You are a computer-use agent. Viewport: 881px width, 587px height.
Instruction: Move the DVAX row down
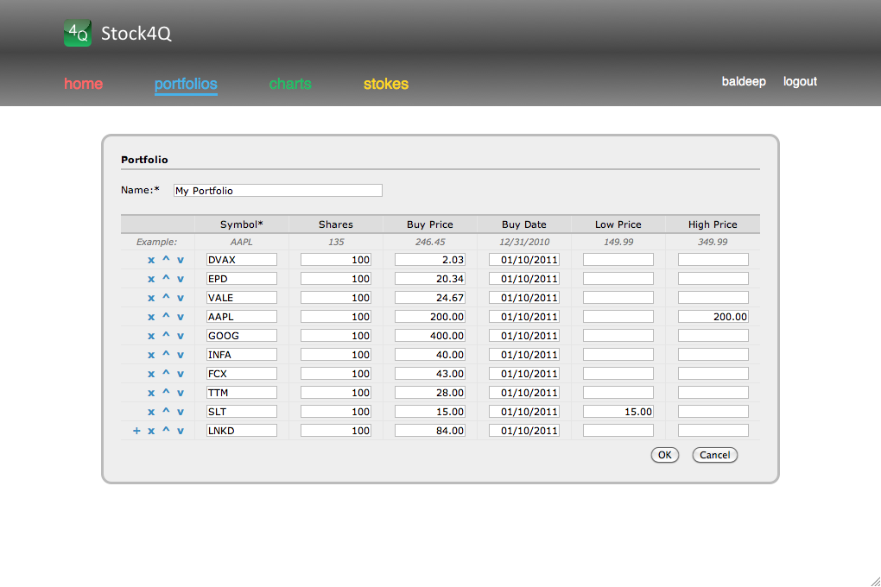181,260
